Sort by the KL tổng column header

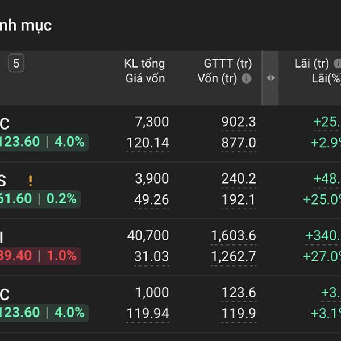tap(144, 64)
